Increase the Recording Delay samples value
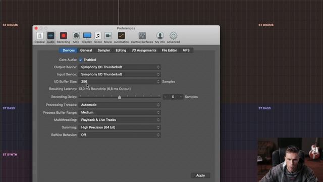The image size is (323, 182). coord(181,97)
